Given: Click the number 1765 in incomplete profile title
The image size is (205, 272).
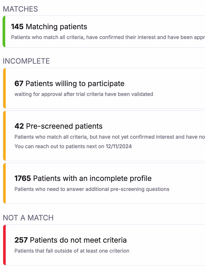Looking at the screenshot, I should (23, 178).
